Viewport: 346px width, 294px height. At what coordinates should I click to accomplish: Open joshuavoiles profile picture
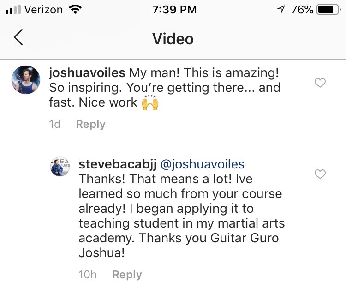[x=26, y=80]
